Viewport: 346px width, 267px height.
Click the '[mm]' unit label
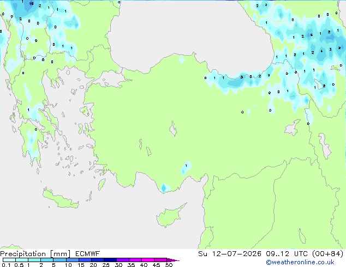[60, 254]
